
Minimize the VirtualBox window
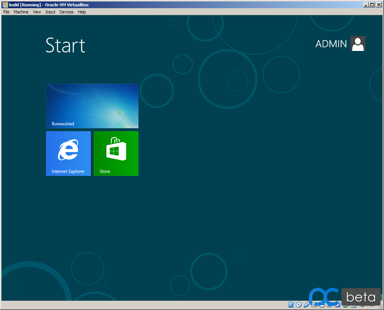click(366, 5)
